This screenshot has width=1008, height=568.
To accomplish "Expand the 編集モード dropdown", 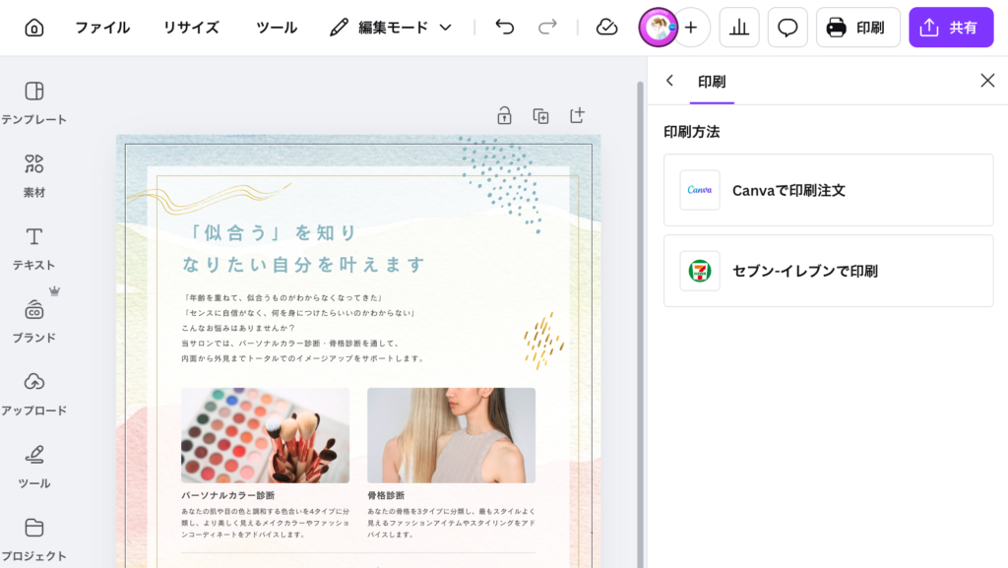I will pyautogui.click(x=391, y=28).
